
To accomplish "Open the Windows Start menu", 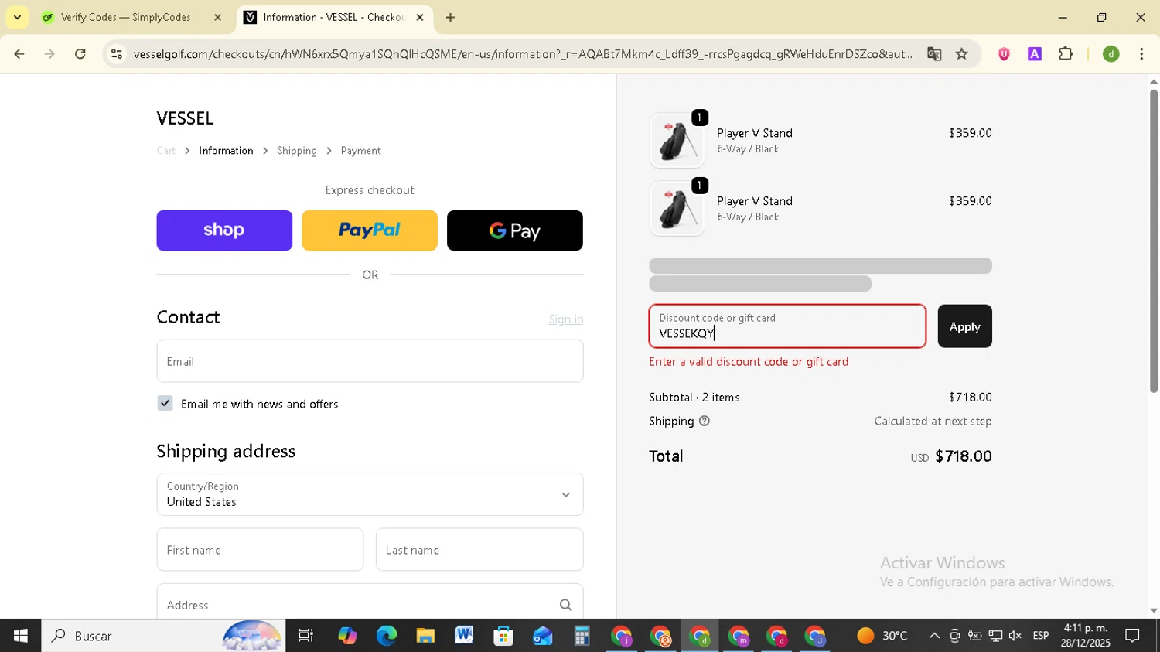I will [x=20, y=636].
